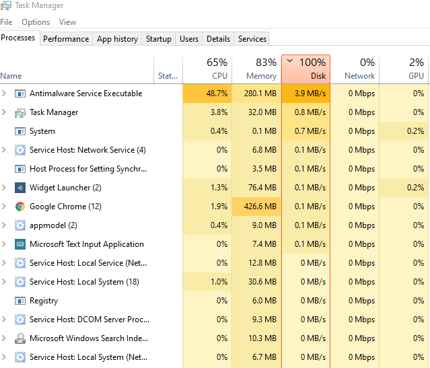Click the Registry process icon

click(x=20, y=301)
